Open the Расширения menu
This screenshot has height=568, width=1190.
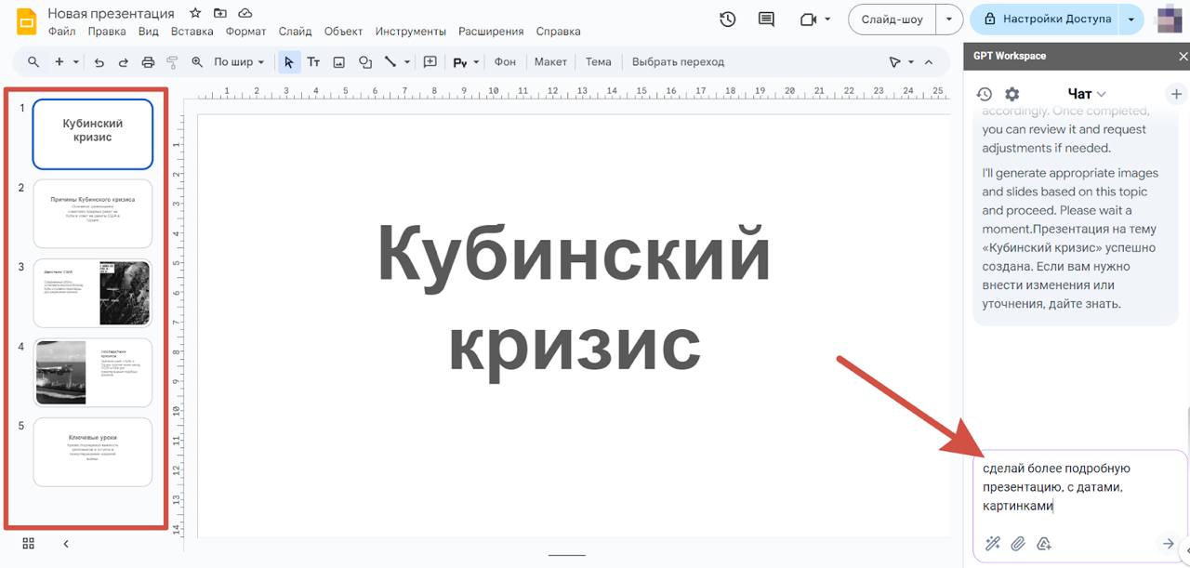pos(490,32)
